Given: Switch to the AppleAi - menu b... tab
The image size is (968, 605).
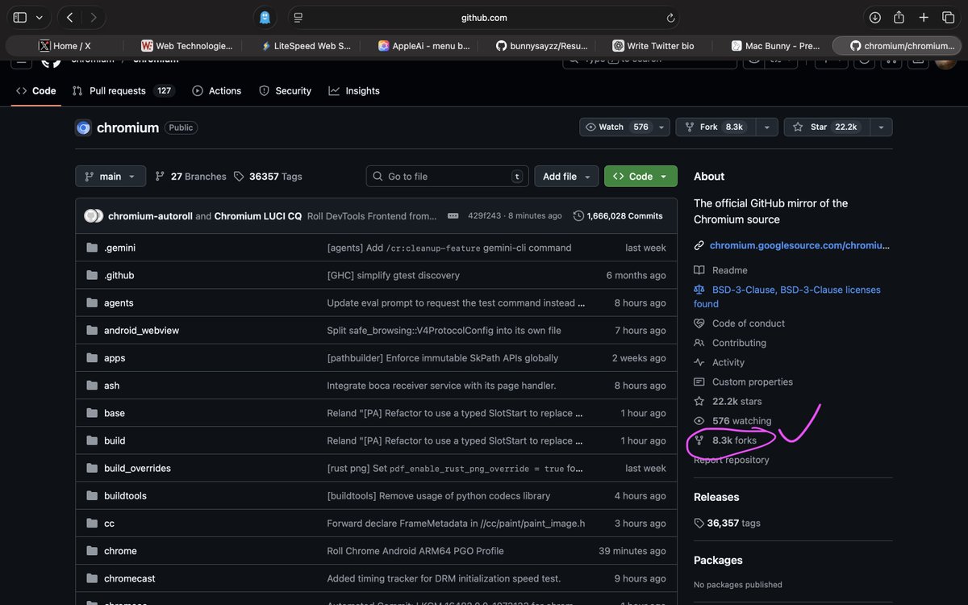Looking at the screenshot, I should 424,46.
